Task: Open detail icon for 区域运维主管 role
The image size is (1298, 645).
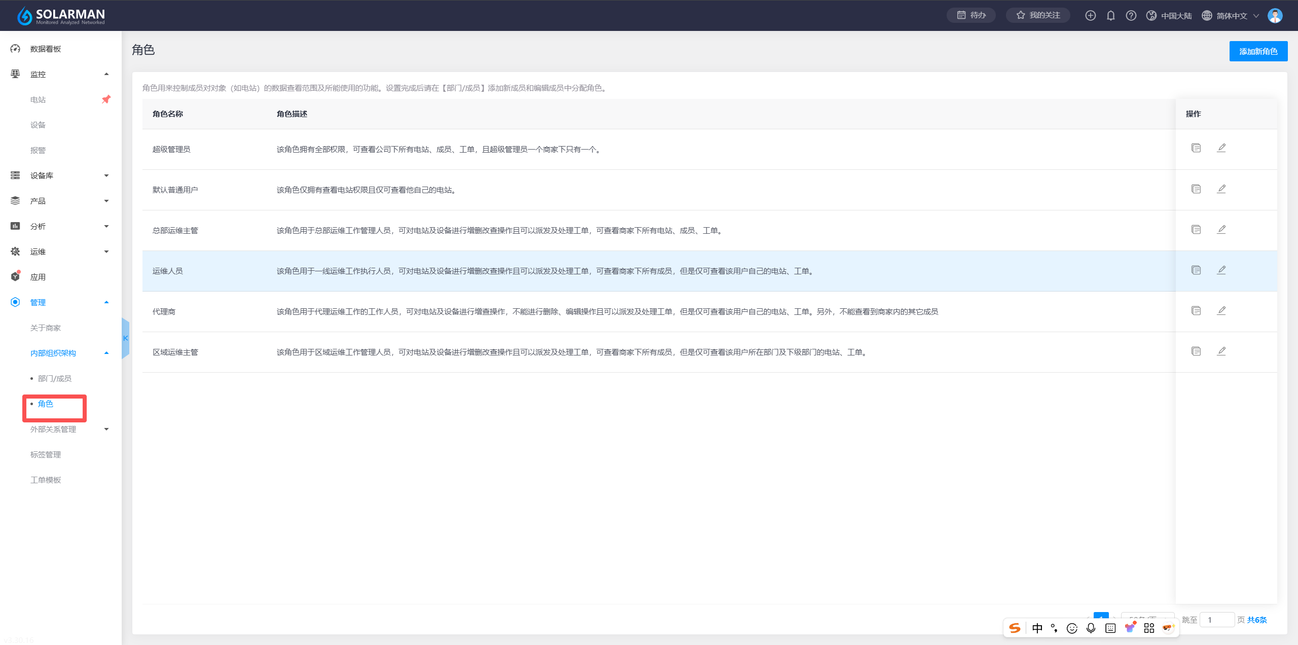Action: (x=1196, y=351)
